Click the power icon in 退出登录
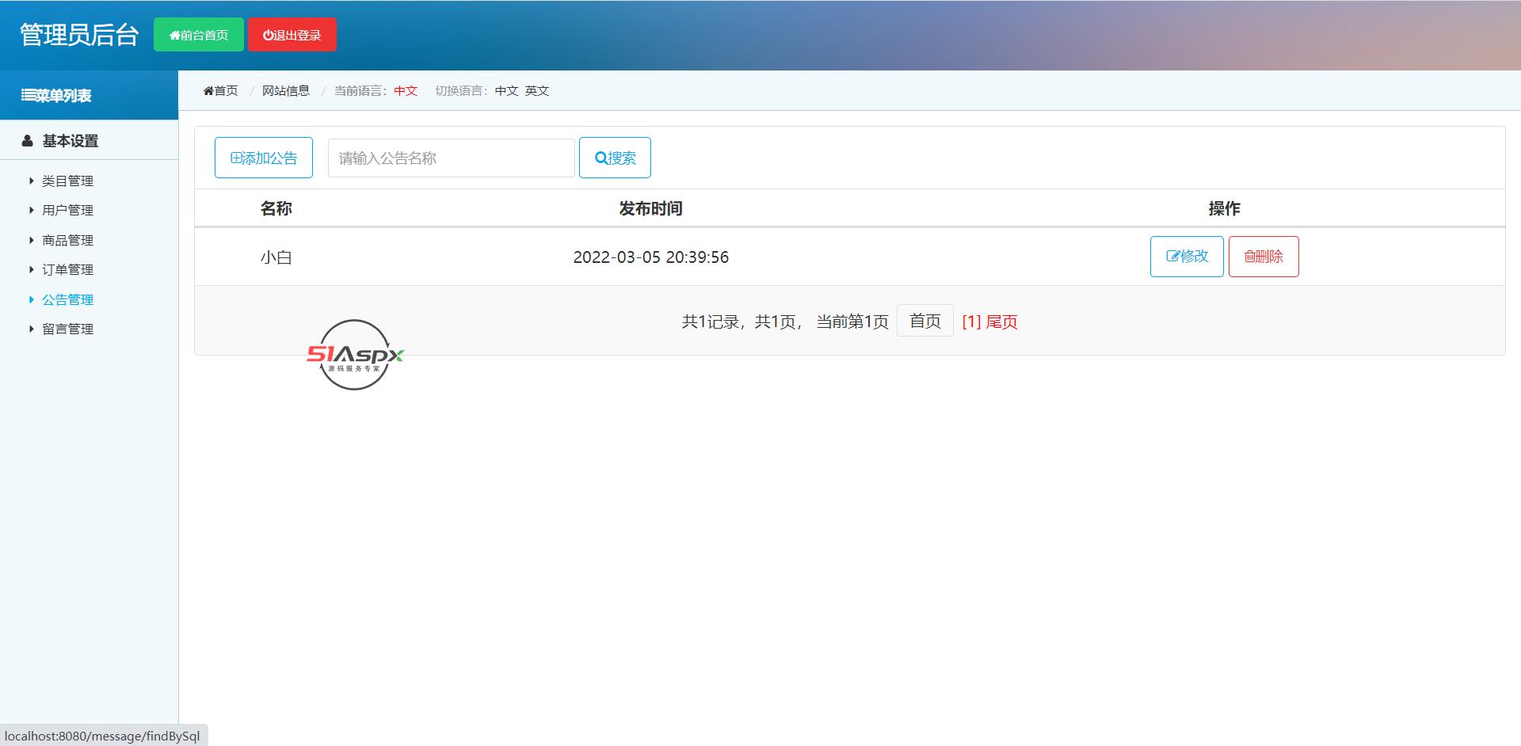Viewport: 1521px width, 746px height. pyautogui.click(x=269, y=35)
